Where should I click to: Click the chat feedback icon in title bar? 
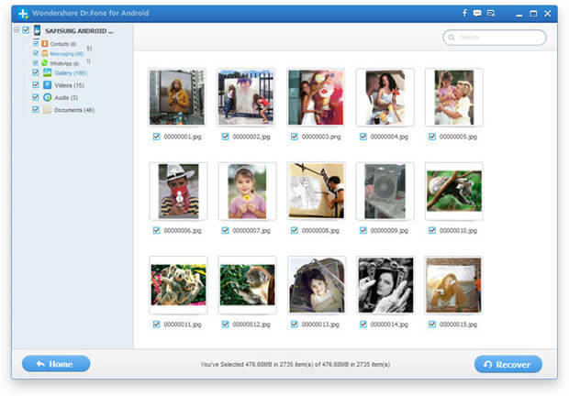tap(478, 13)
